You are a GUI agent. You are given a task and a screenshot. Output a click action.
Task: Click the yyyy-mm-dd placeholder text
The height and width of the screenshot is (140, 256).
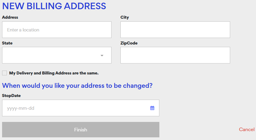(21, 108)
